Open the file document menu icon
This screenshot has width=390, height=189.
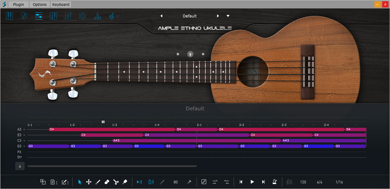pos(54,182)
